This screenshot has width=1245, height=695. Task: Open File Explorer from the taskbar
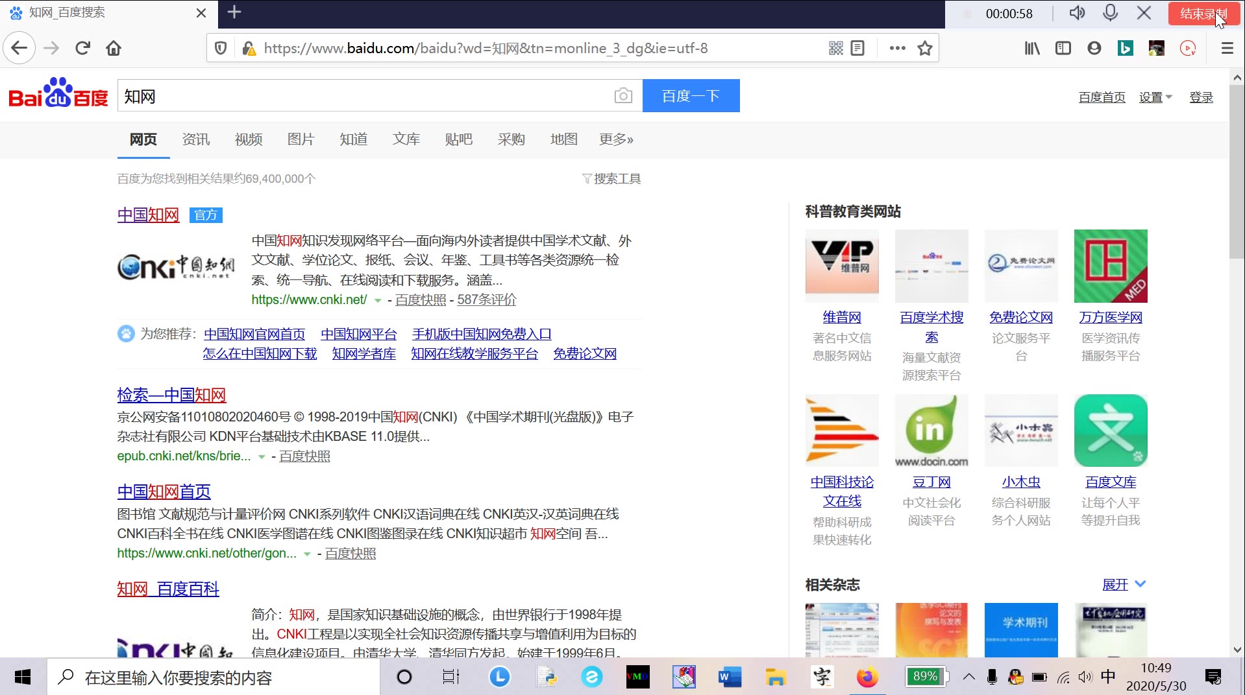tap(776, 677)
